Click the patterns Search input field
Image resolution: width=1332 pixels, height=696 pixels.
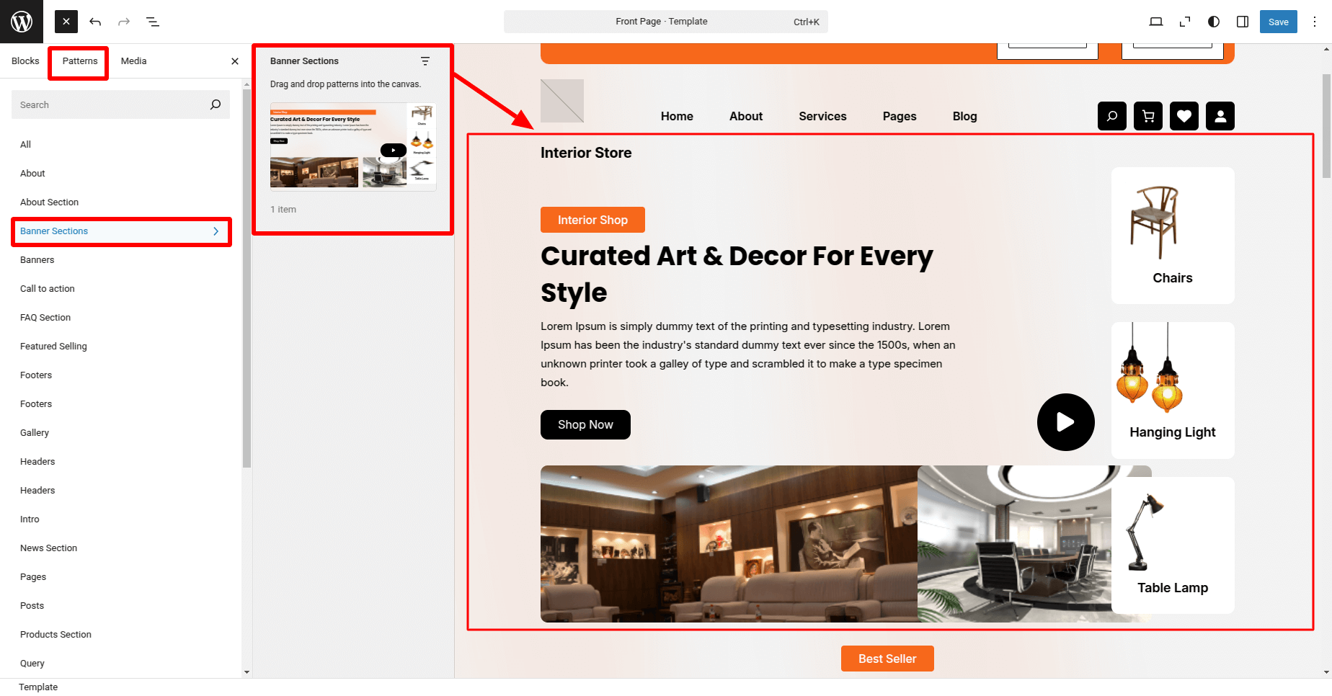point(112,104)
